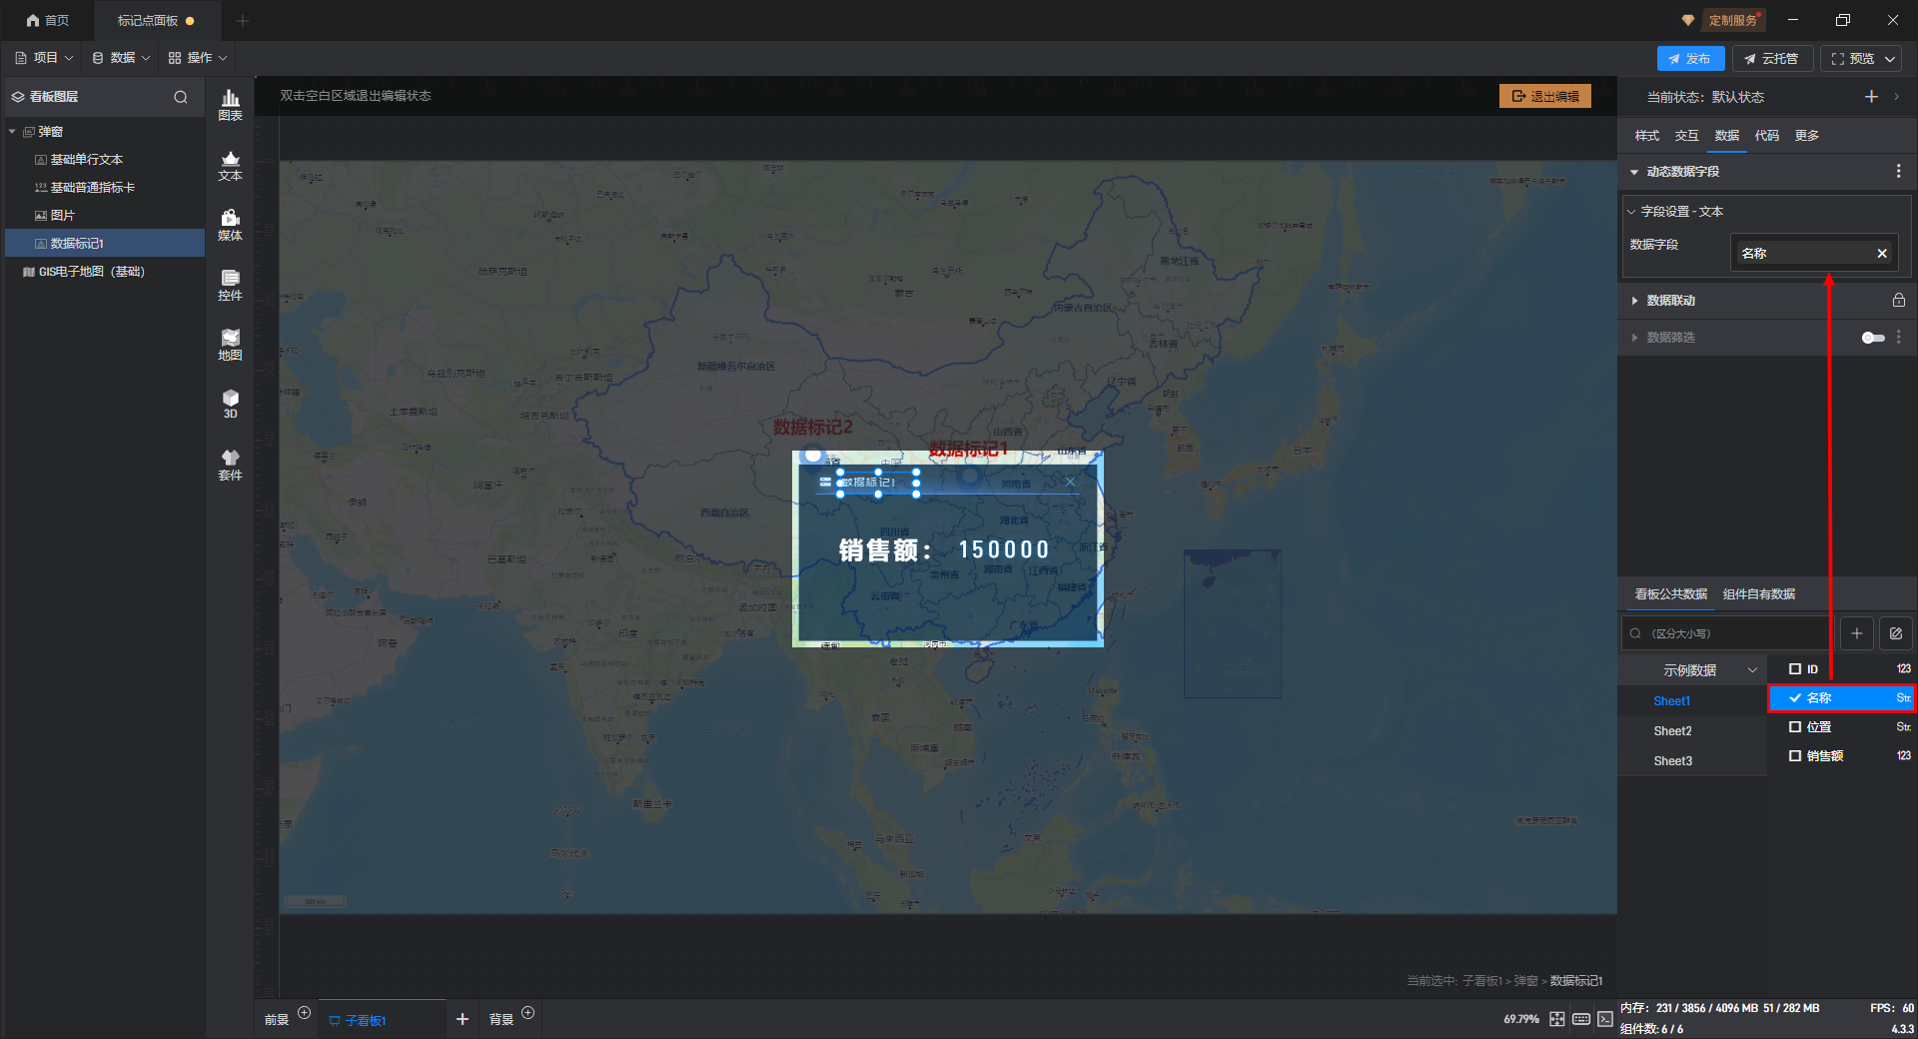This screenshot has height=1039, width=1918.
Task: Open the 文本 text component panel
Action: pyautogui.click(x=230, y=165)
